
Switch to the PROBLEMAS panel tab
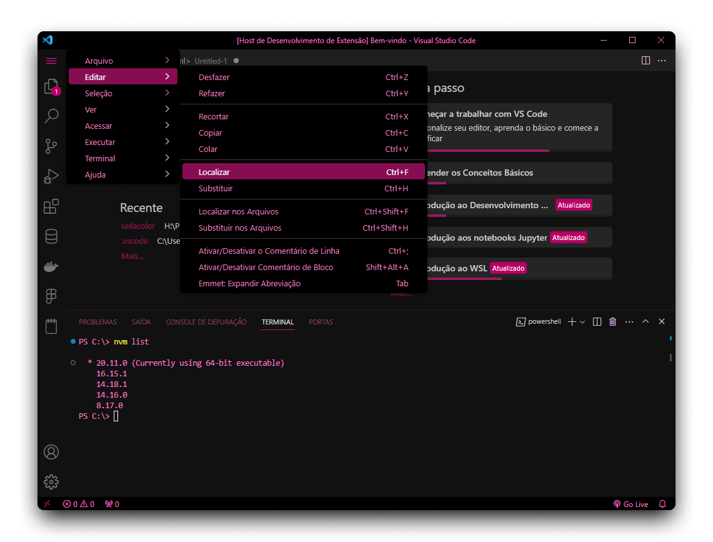pos(97,322)
